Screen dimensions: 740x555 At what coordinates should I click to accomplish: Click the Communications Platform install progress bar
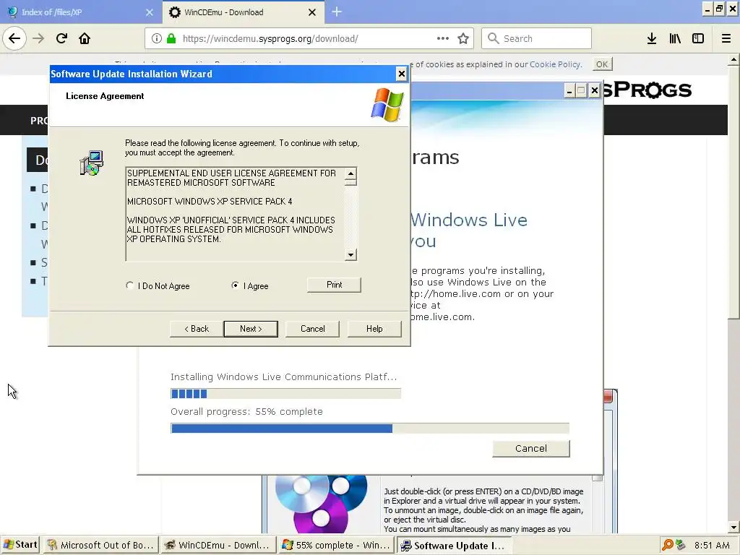(285, 394)
